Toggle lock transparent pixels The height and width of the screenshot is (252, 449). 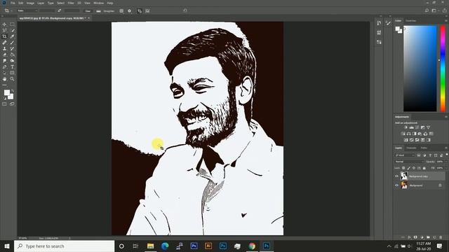click(x=403, y=168)
